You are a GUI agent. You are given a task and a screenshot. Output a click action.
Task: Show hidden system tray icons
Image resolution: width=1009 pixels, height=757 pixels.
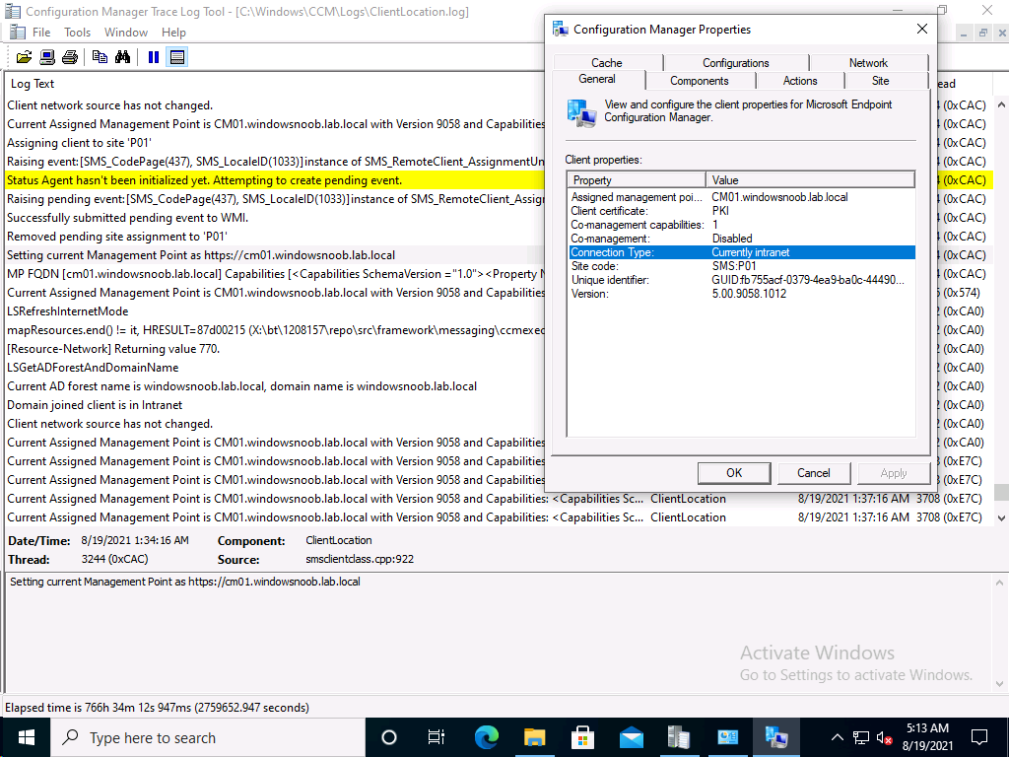pos(838,737)
